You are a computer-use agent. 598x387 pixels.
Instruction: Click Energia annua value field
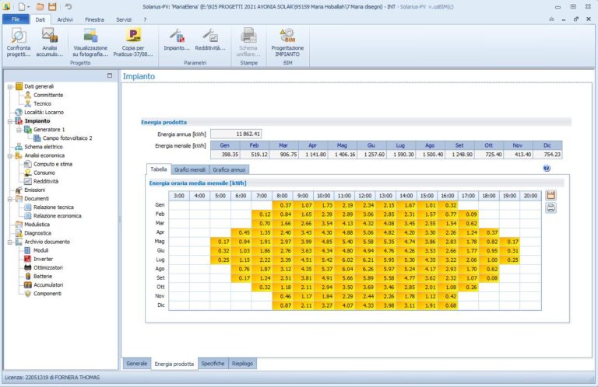[236, 134]
